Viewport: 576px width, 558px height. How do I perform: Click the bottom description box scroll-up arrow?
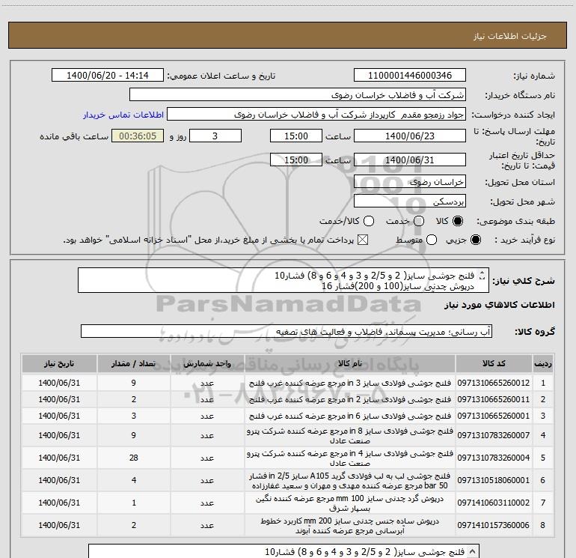(x=473, y=551)
